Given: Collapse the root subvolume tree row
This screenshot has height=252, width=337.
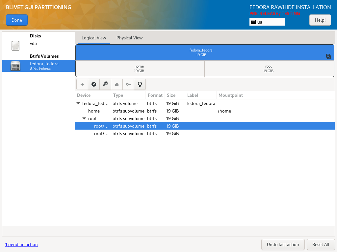Looking at the screenshot, I should (x=84, y=118).
